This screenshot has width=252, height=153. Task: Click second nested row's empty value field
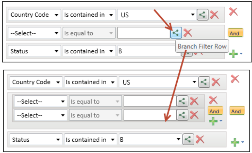tap(149, 115)
